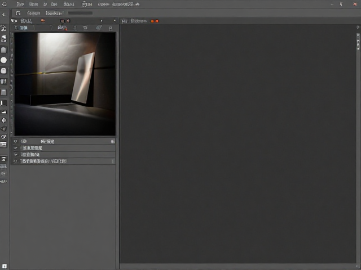361x270 pixels.
Task: Click the plus icon above the left toolbar
Action: click(3, 15)
